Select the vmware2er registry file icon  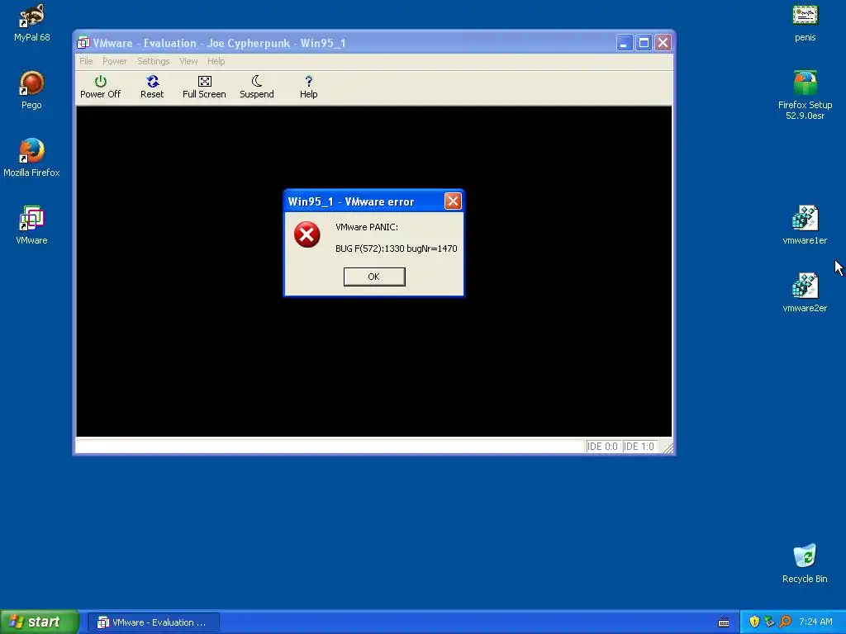[x=805, y=293]
